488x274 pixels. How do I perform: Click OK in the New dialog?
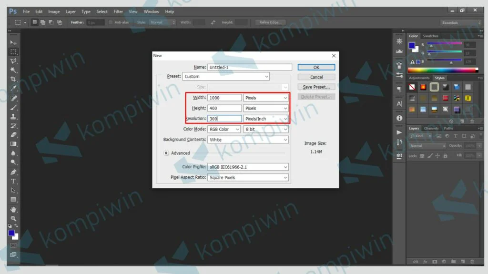(316, 67)
